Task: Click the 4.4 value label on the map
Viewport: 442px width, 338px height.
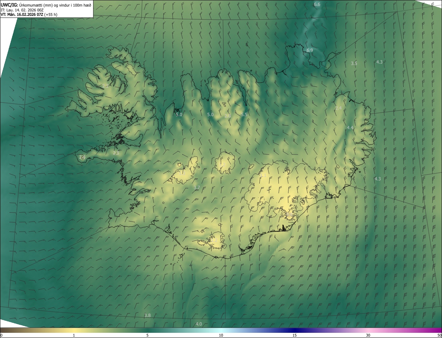Action: point(350,128)
